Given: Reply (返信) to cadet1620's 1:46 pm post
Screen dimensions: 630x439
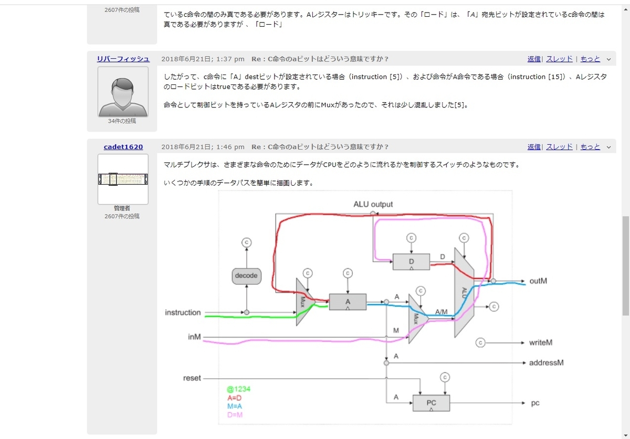Looking at the screenshot, I should click(534, 146).
